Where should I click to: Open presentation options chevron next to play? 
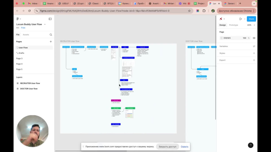coord(245,19)
